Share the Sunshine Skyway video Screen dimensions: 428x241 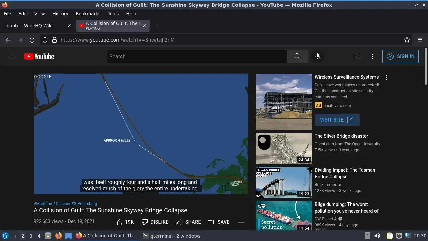(x=189, y=222)
